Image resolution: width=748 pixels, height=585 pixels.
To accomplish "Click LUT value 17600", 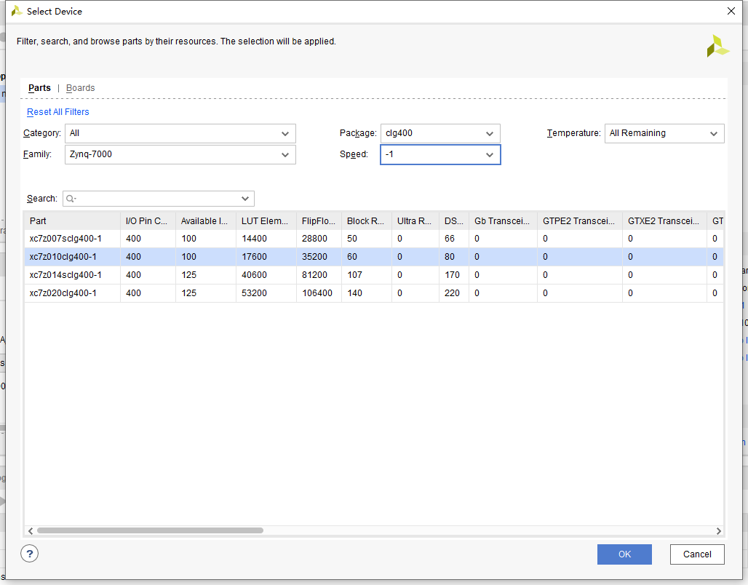I will pyautogui.click(x=254, y=257).
